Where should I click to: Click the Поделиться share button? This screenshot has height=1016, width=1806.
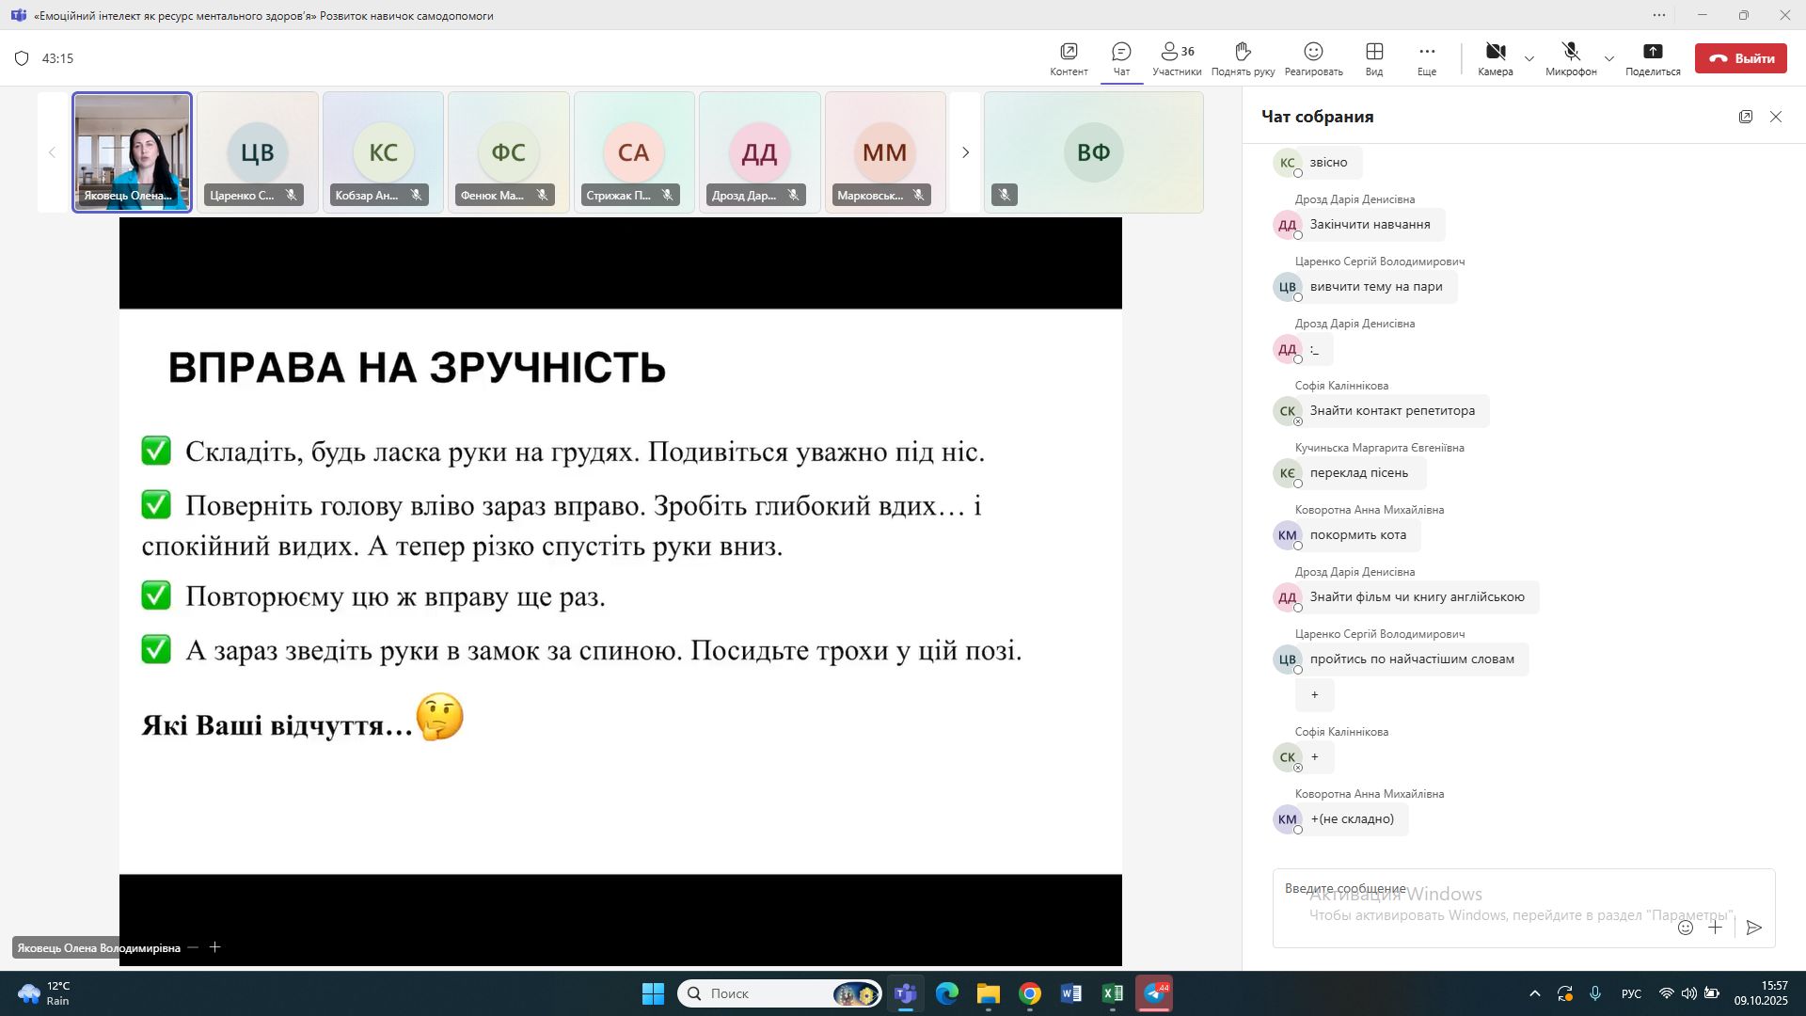(x=1653, y=58)
